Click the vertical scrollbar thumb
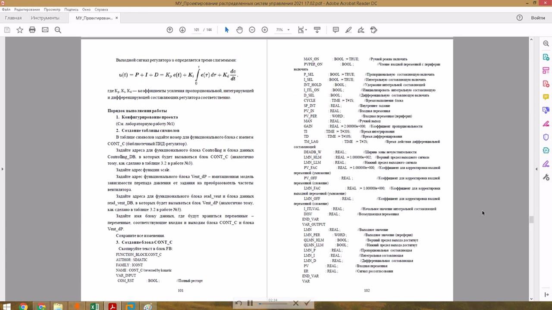The image size is (552, 310). tap(531, 219)
